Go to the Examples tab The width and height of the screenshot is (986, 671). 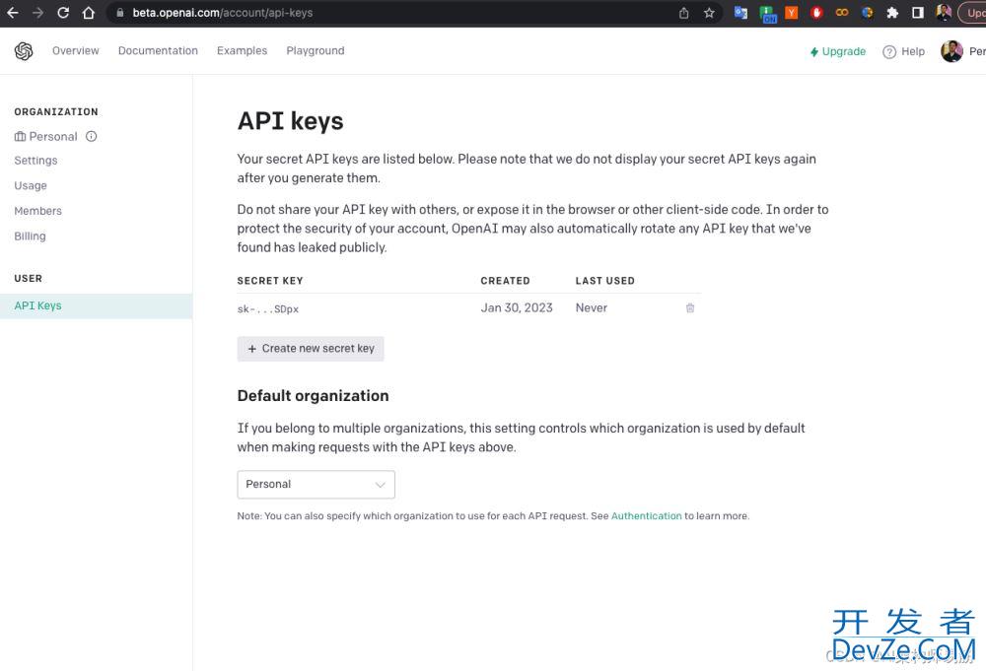pyautogui.click(x=243, y=51)
